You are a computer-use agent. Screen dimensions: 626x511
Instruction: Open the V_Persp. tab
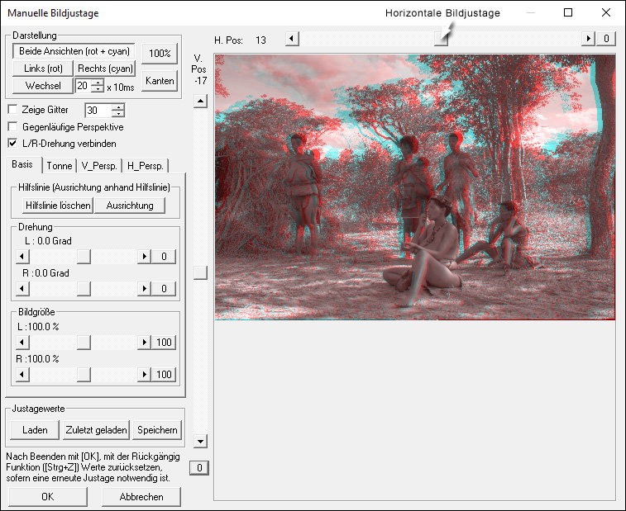(100, 165)
